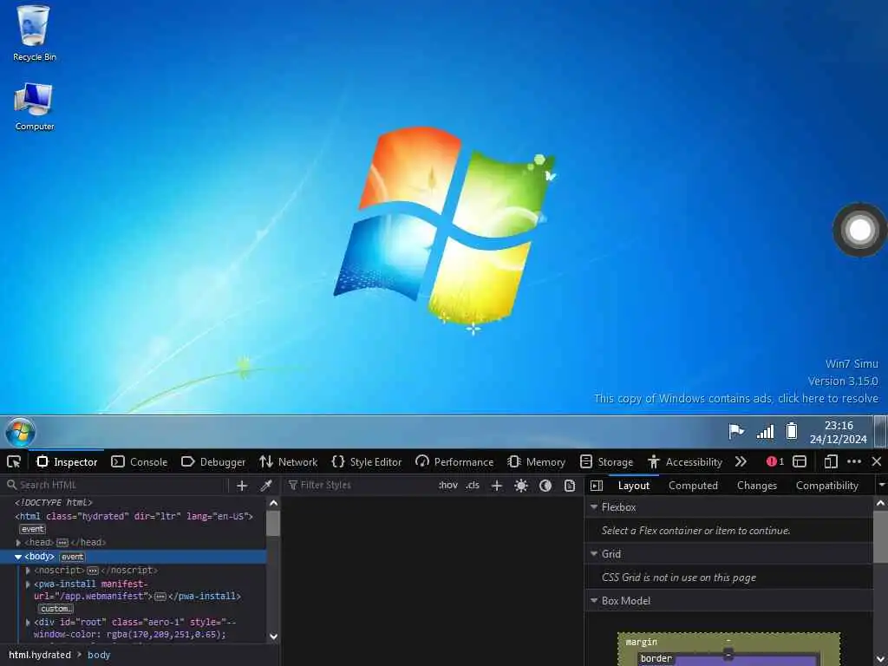Toggle Responsive Design Mode icon
888x666 pixels.
830,461
